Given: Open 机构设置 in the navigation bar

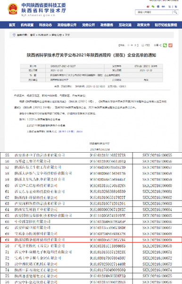Looking at the screenshot, I should (x=27, y=25).
